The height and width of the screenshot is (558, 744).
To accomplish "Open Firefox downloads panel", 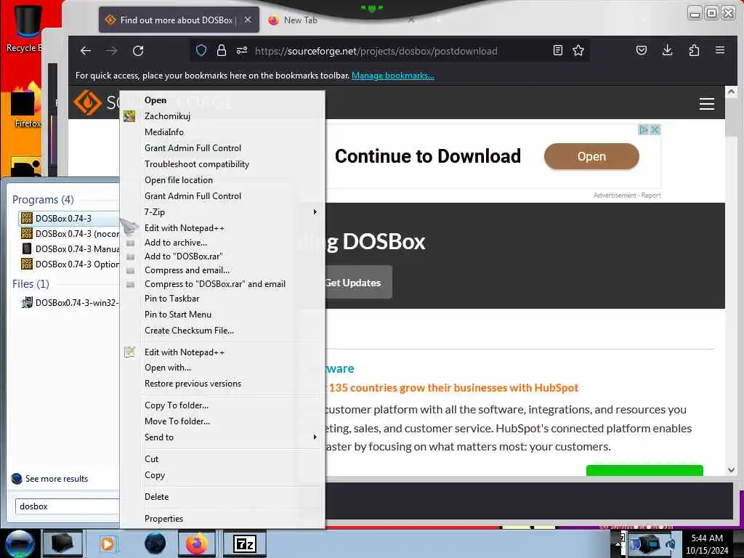I will [667, 50].
